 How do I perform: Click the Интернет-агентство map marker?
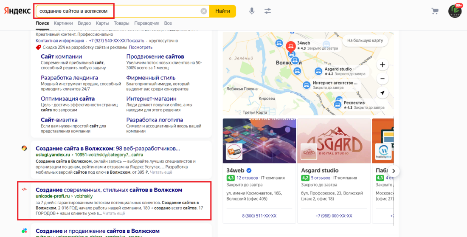coord(307,85)
